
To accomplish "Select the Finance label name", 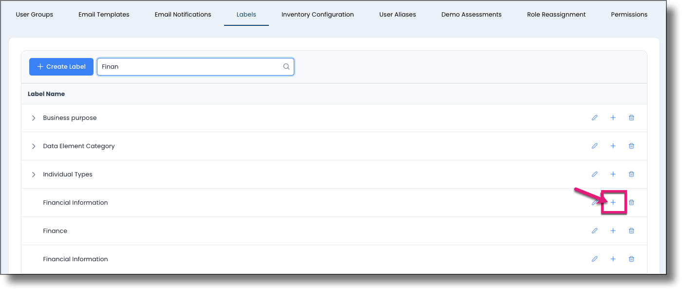I will tap(55, 231).
